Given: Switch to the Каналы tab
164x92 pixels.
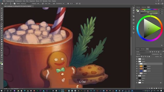Looking at the screenshot, I should pyautogui.click(x=138, y=49).
